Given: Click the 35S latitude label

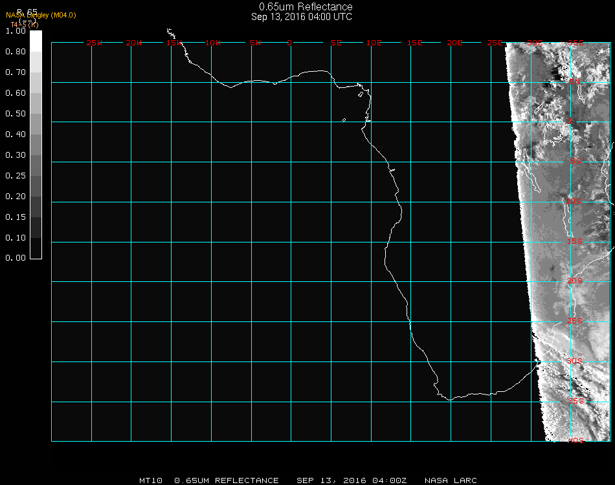Looking at the screenshot, I should click(576, 401).
